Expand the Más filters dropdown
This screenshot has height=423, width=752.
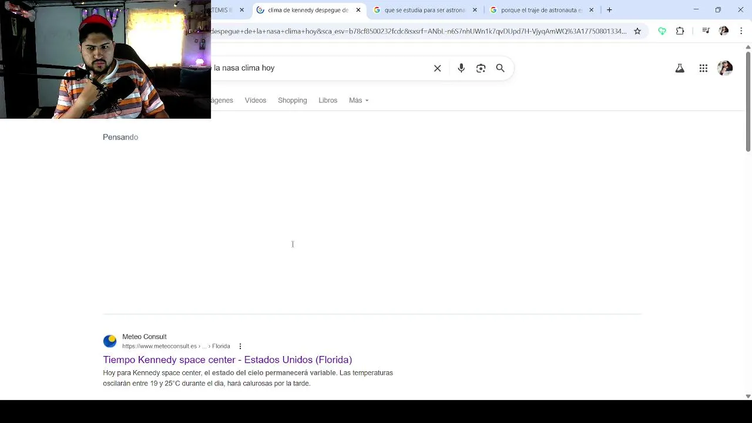[358, 100]
